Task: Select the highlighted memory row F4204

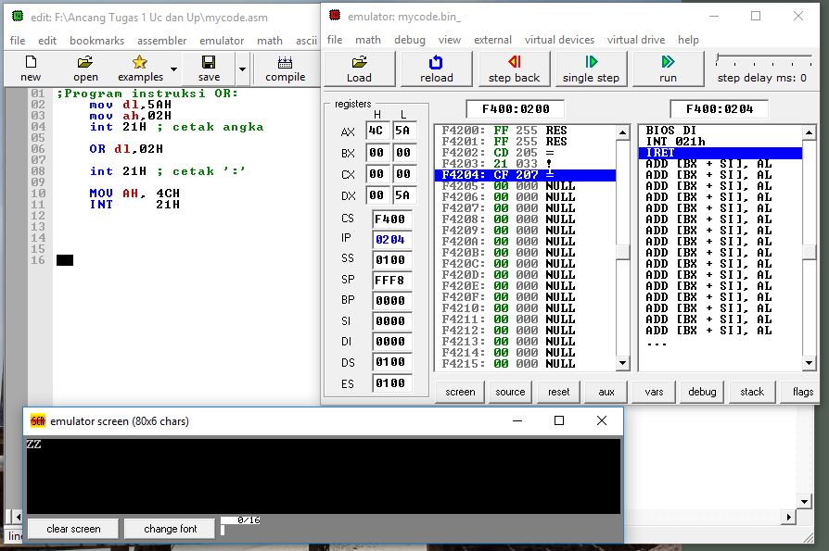Action: click(x=525, y=175)
